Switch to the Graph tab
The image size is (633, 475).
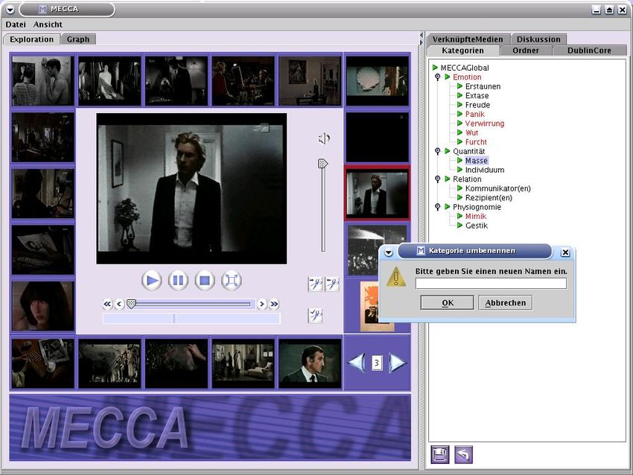78,39
